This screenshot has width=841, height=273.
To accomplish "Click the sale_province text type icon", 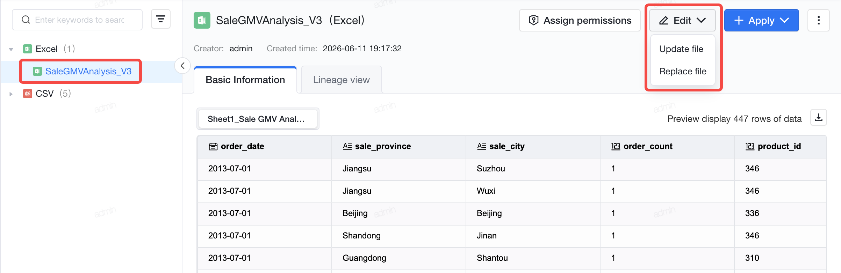I will (x=347, y=146).
